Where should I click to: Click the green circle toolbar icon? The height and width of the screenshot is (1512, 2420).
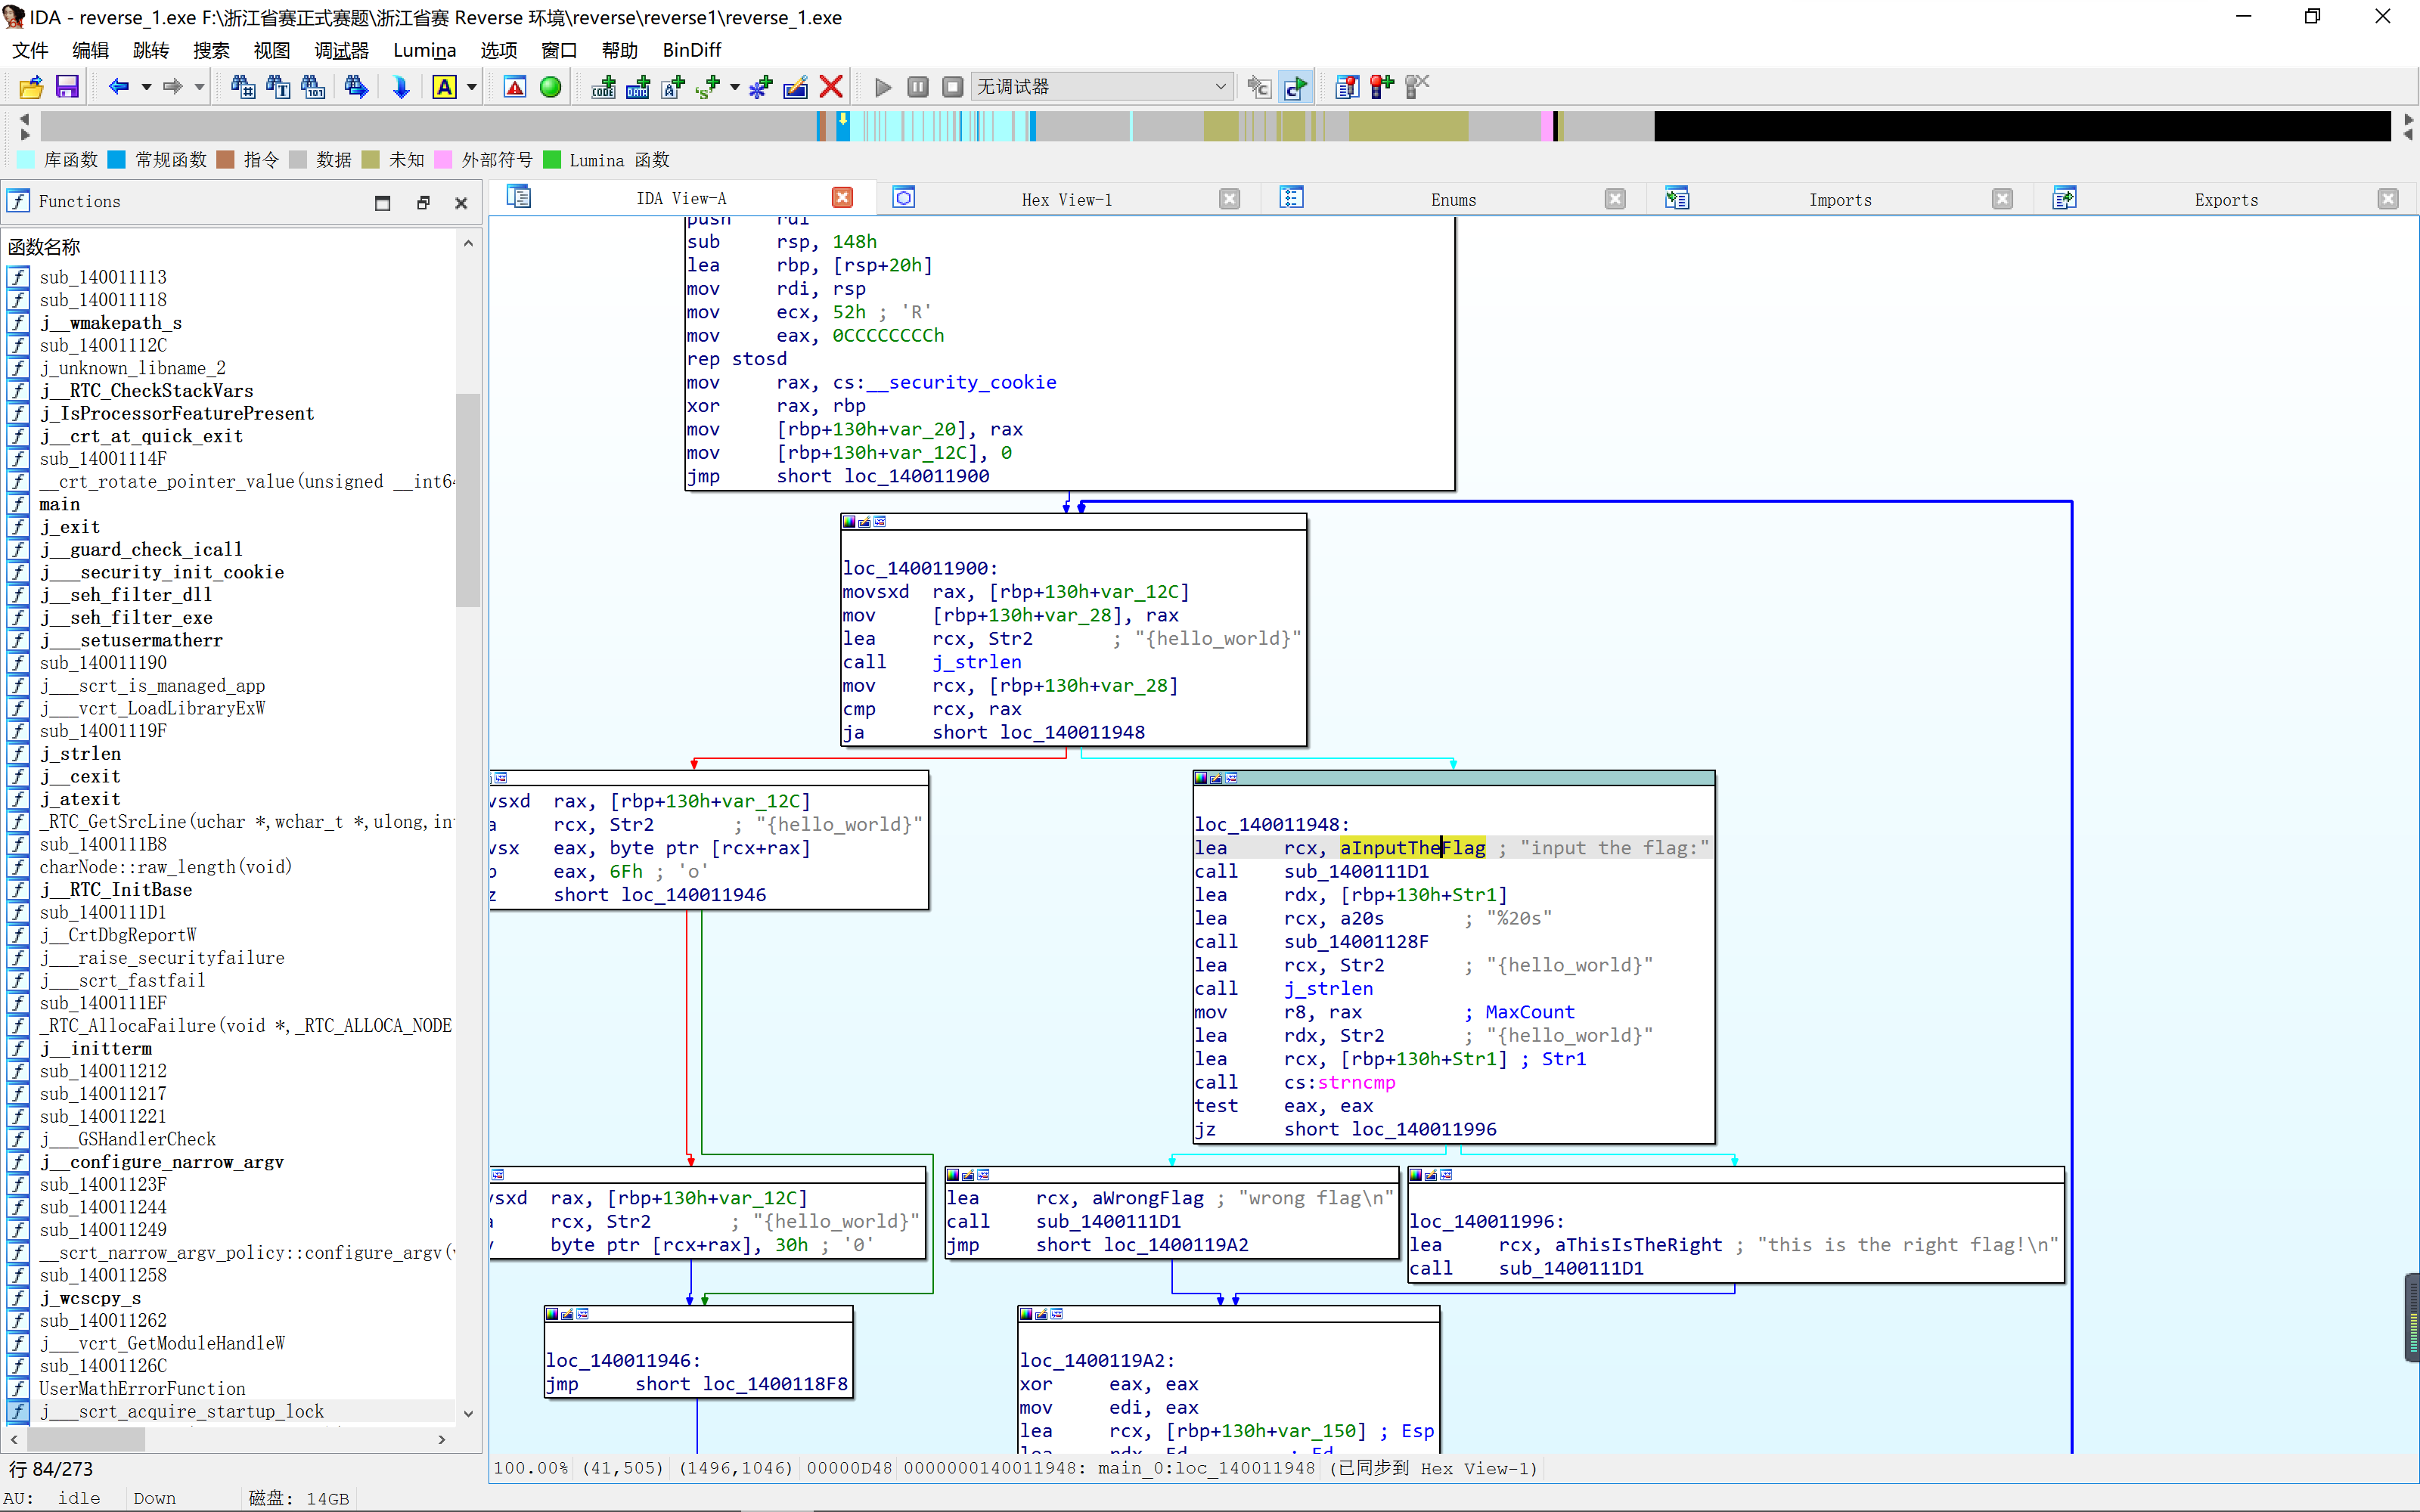(x=550, y=87)
